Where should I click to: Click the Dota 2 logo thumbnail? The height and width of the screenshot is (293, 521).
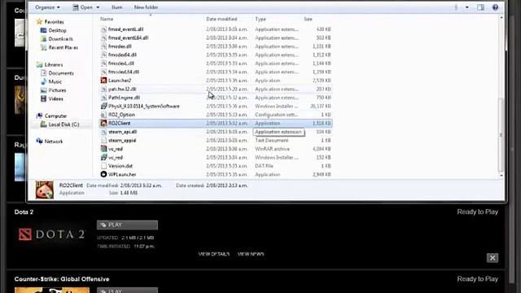52,234
